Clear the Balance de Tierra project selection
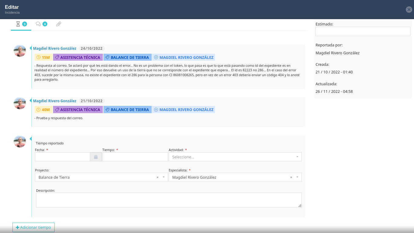The height and width of the screenshot is (233, 414). 157,177
